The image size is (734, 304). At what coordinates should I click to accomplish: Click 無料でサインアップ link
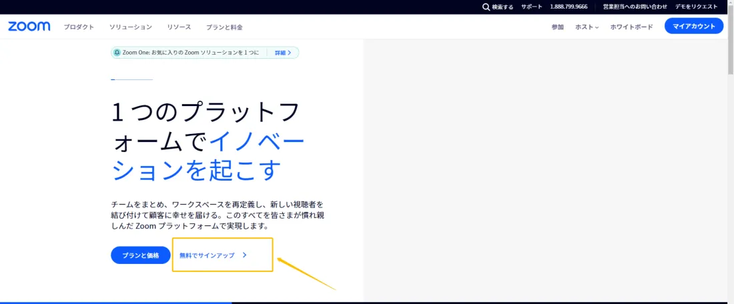point(207,255)
